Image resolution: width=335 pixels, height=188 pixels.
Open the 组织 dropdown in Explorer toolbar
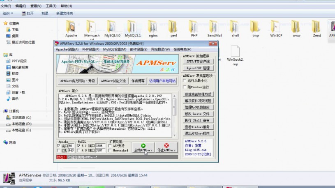[x=8, y=13]
